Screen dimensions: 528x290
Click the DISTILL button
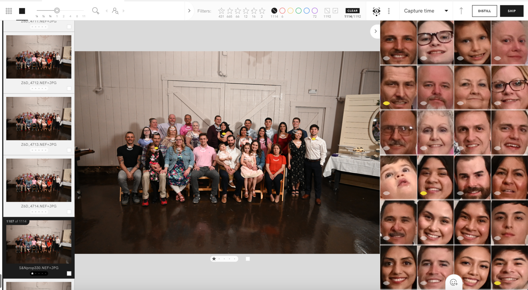pyautogui.click(x=484, y=11)
